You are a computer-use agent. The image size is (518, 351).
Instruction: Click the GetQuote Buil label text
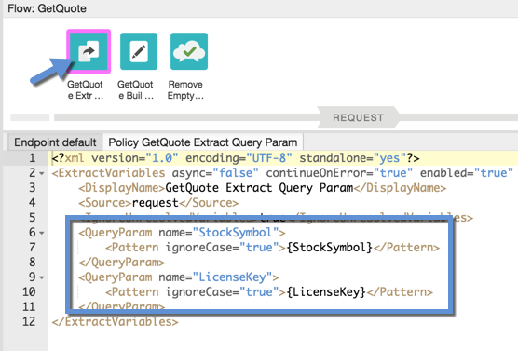[135, 89]
